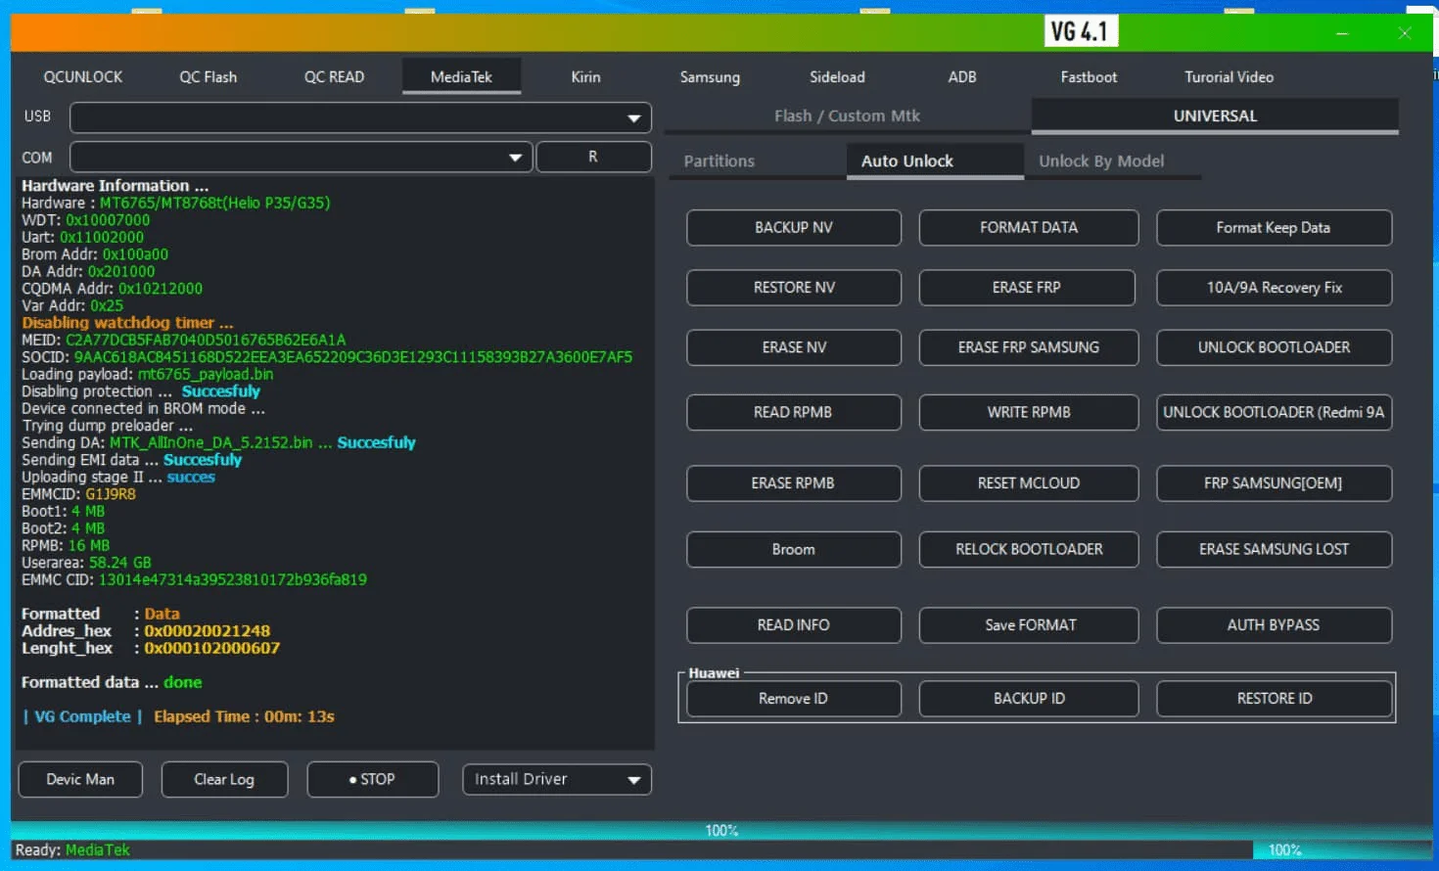Click the Clear Log button
The width and height of the screenshot is (1439, 871).
(x=224, y=779)
